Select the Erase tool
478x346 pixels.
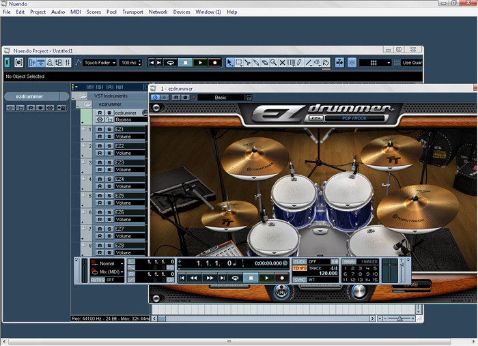click(265, 63)
